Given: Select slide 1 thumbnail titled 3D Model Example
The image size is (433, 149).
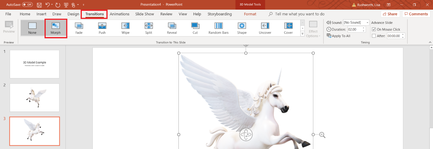Looking at the screenshot, I should pyautogui.click(x=35, y=64).
